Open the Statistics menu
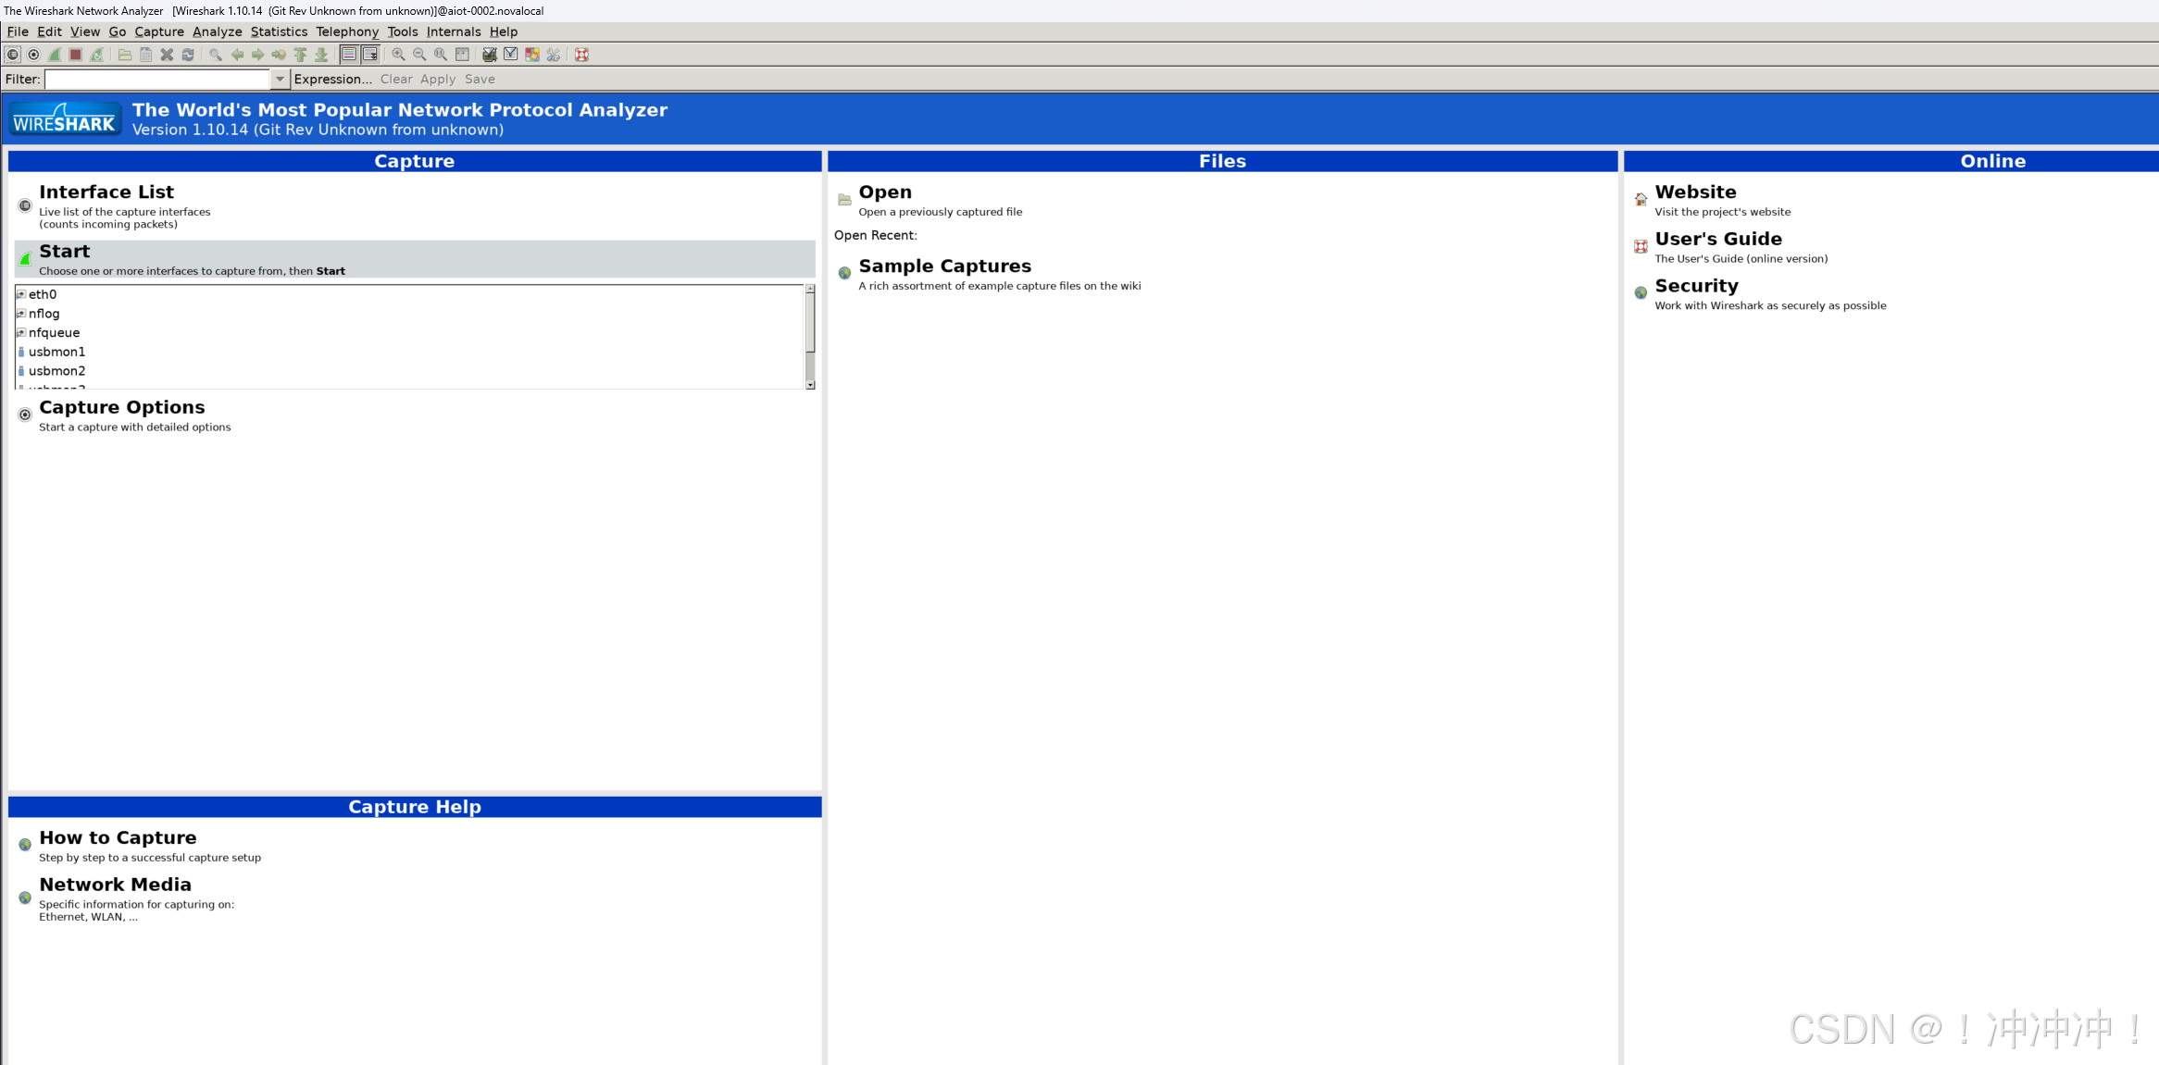Viewport: 2159px width, 1065px height. tap(279, 31)
